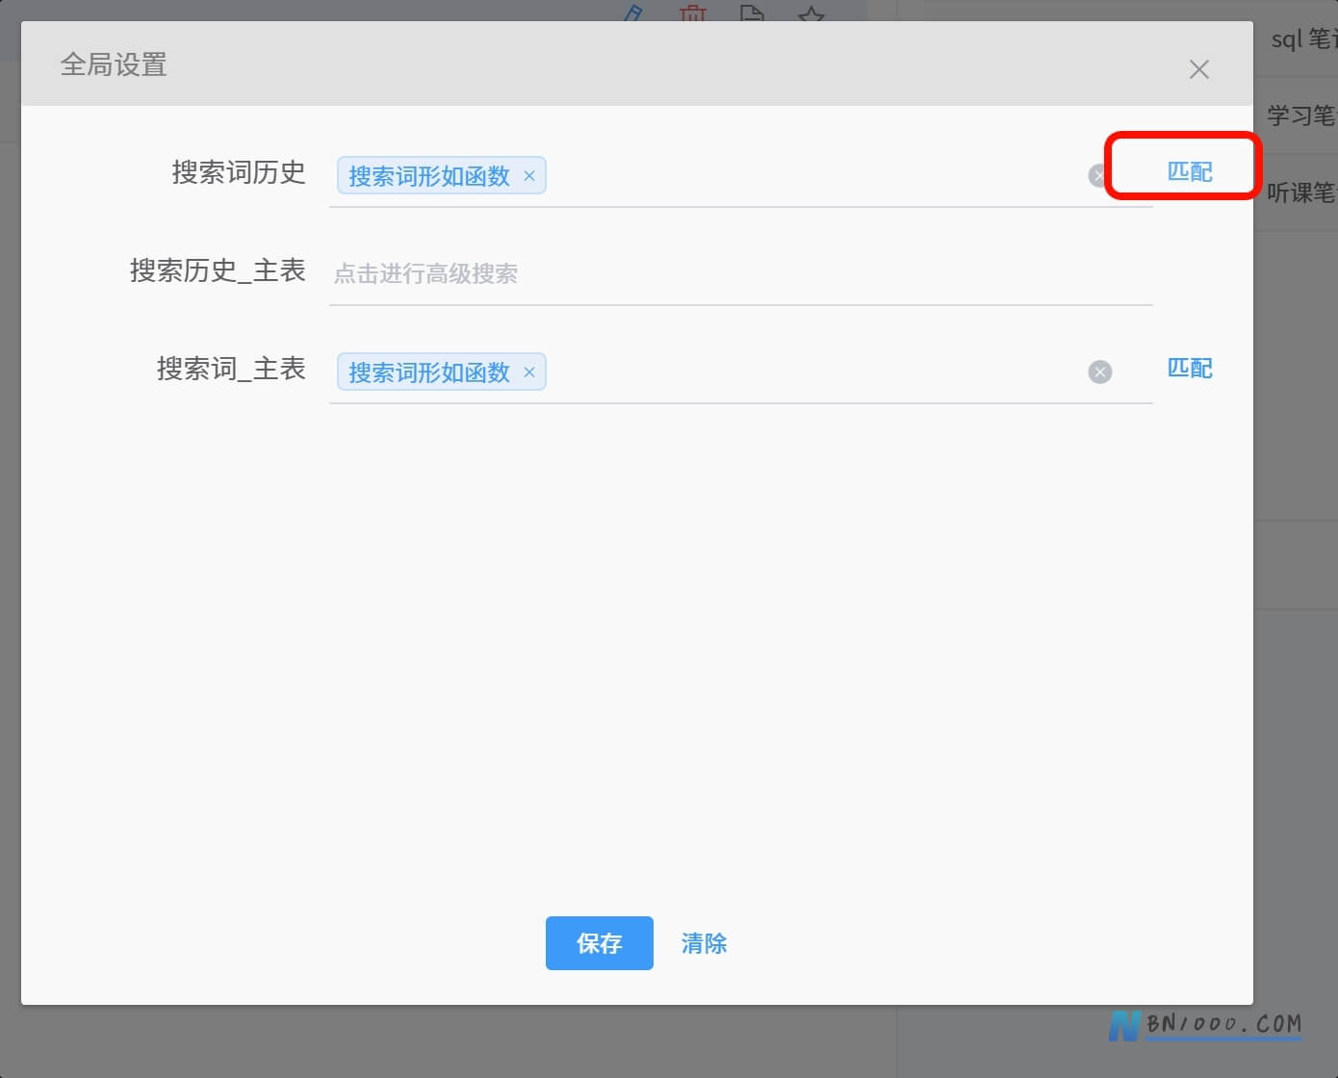Click the trash delete icon in background toolbar

(x=692, y=13)
